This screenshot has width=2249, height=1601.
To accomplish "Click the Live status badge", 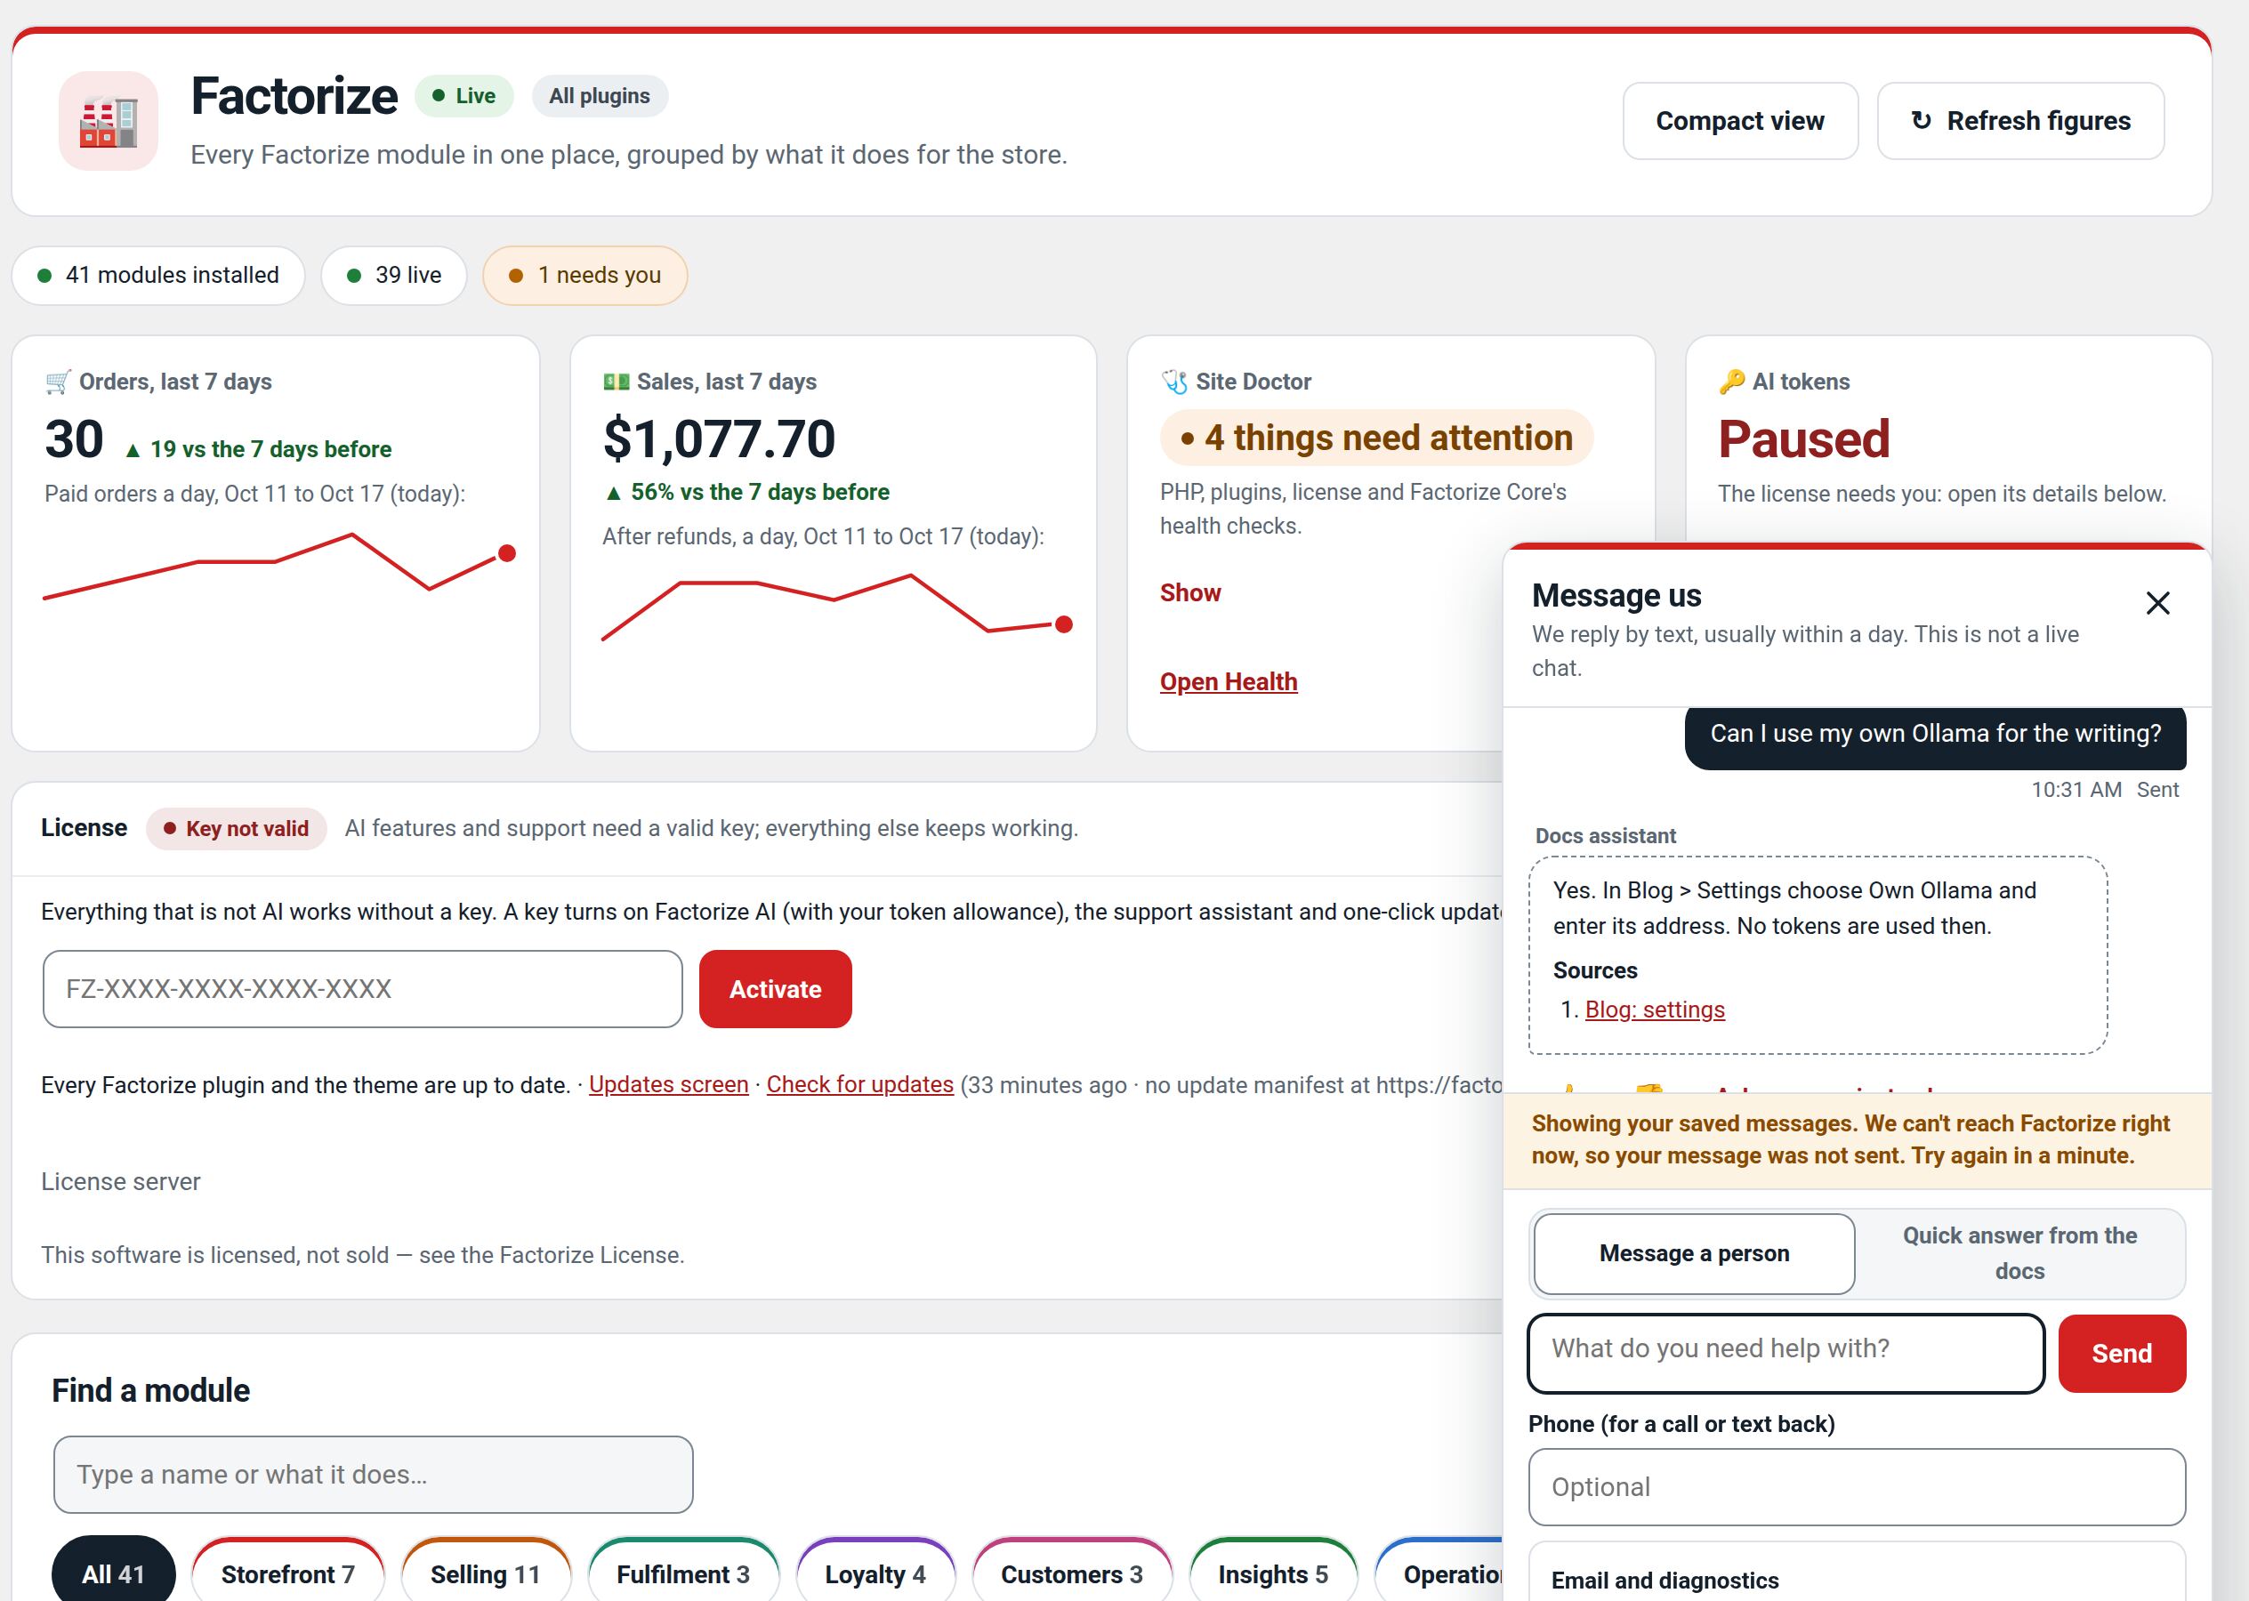I will click(x=464, y=96).
